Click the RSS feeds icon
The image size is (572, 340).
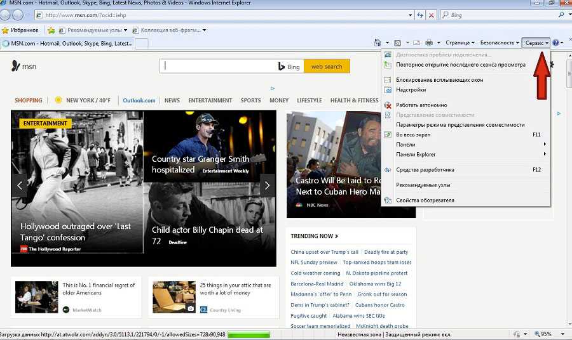[397, 43]
